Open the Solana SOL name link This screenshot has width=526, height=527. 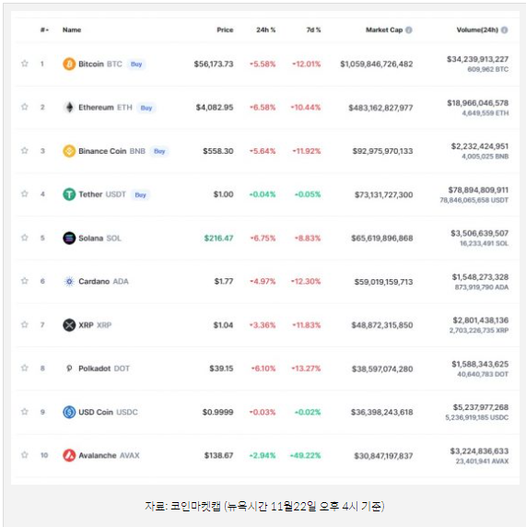point(99,238)
